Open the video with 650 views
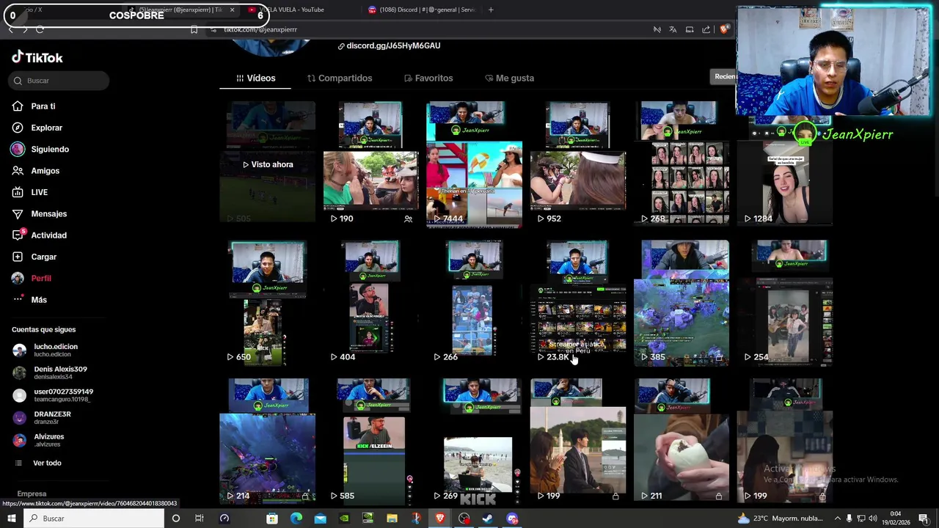This screenshot has height=528, width=939. [x=267, y=303]
